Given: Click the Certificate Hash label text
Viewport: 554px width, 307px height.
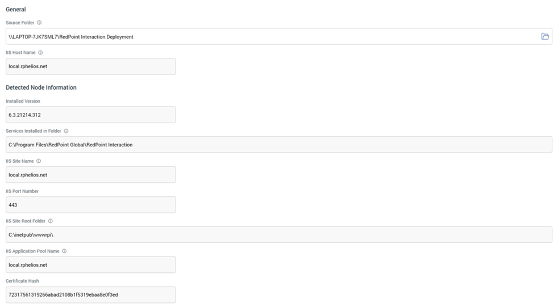Looking at the screenshot, I should (x=22, y=281).
